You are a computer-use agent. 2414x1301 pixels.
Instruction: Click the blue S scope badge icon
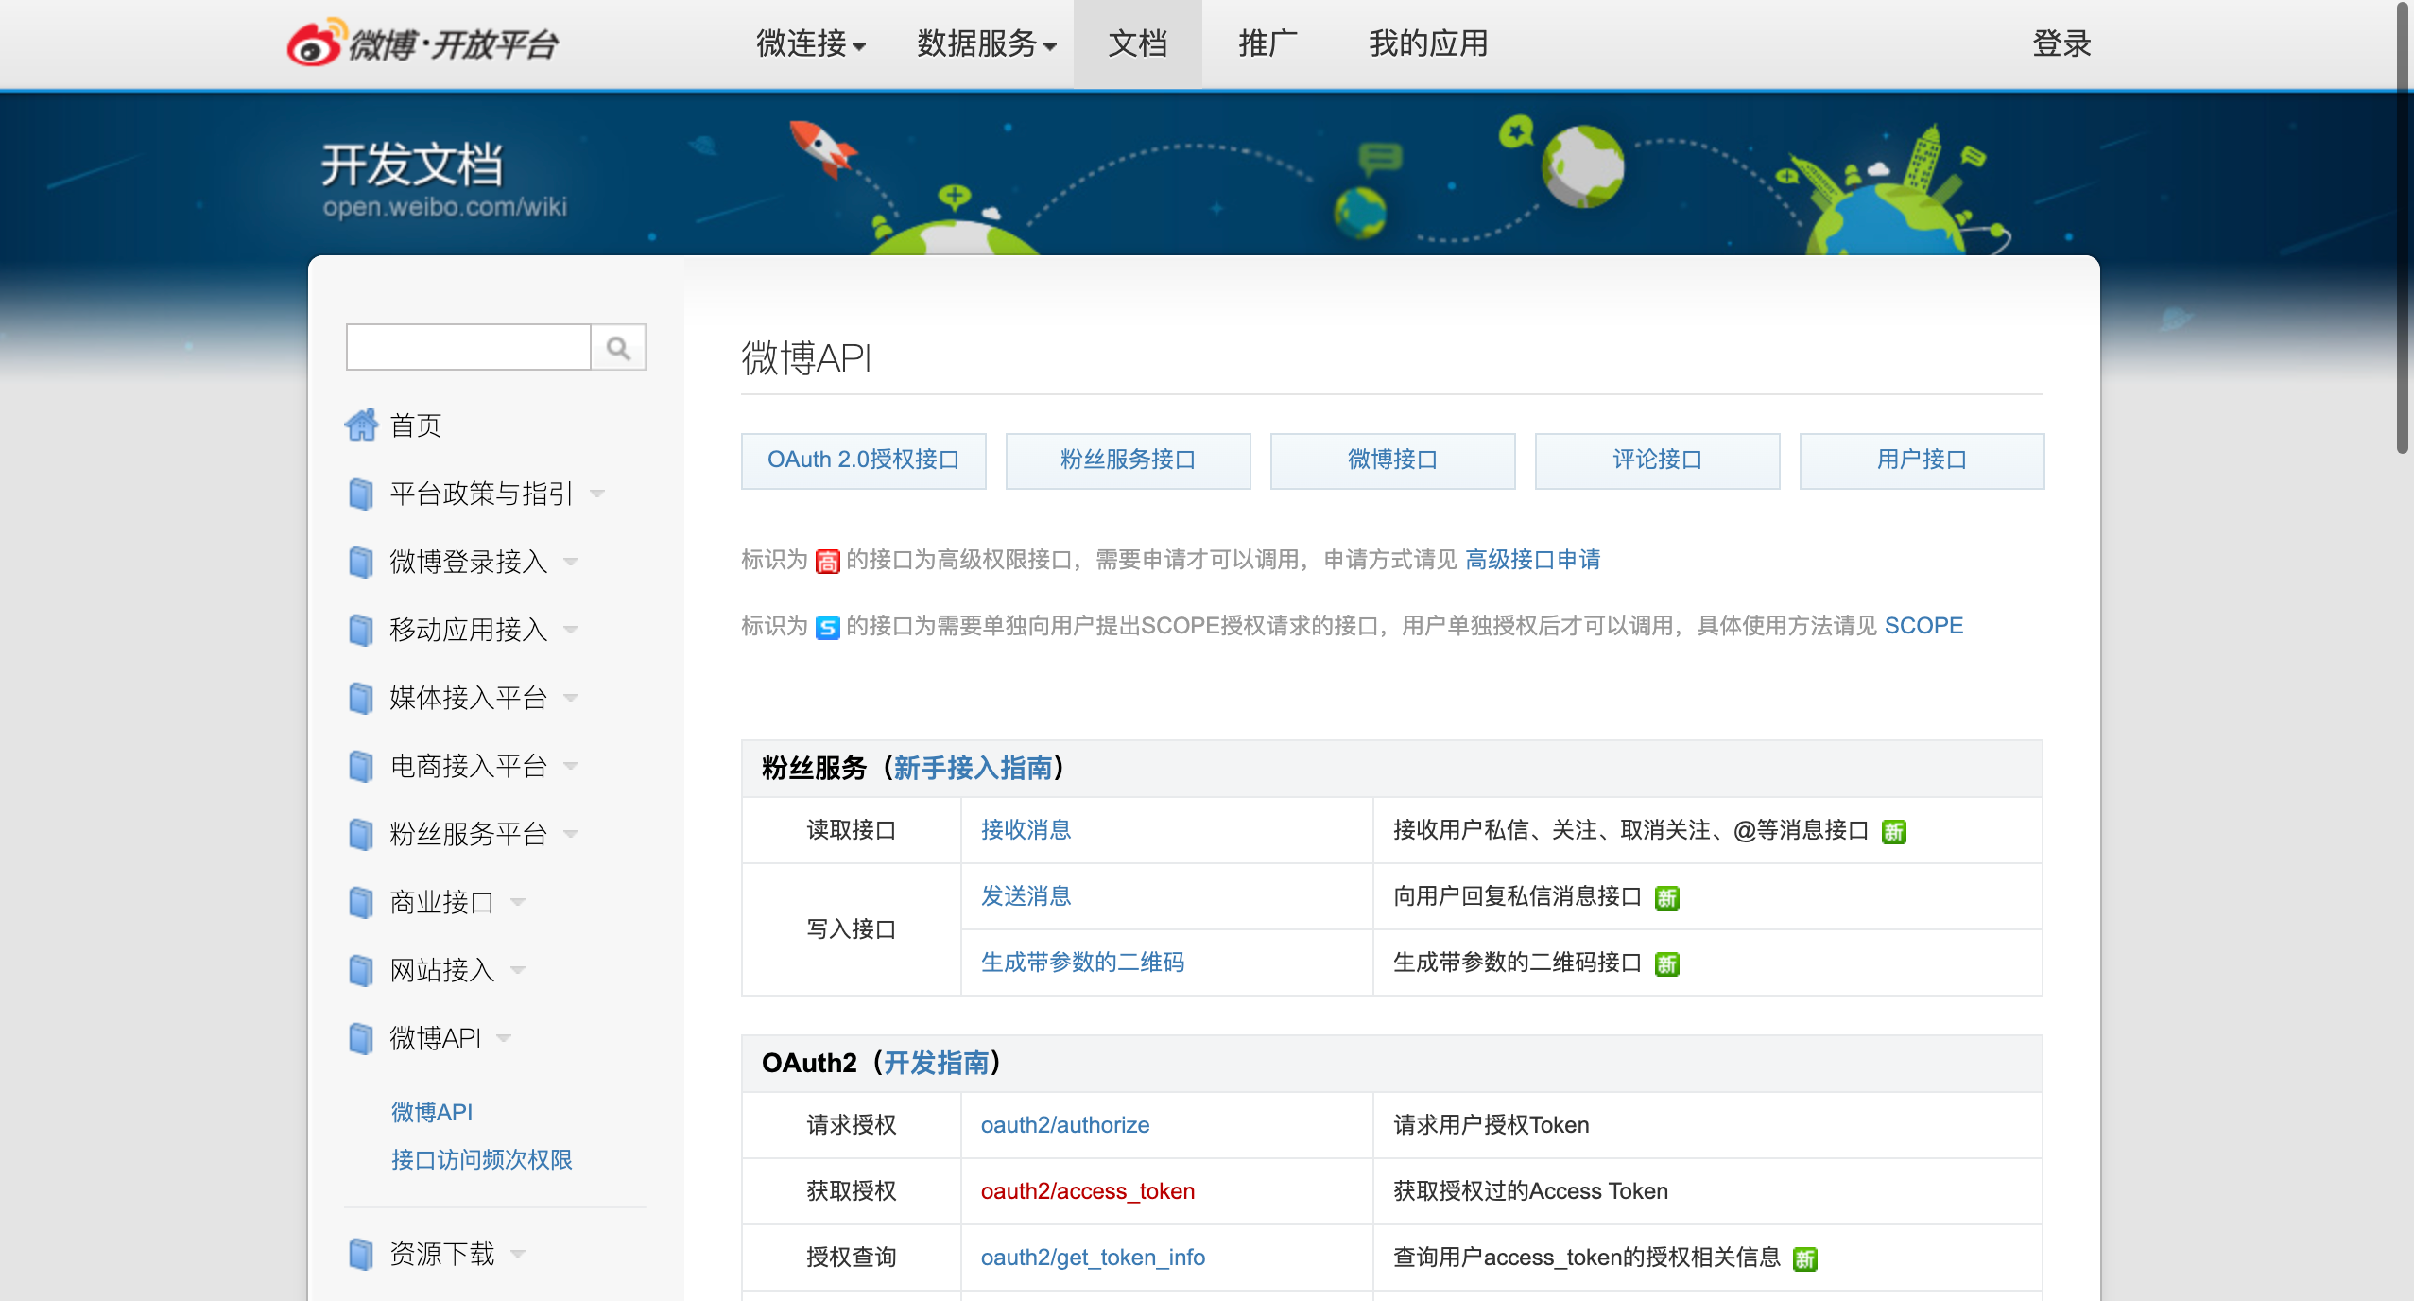coord(827,628)
